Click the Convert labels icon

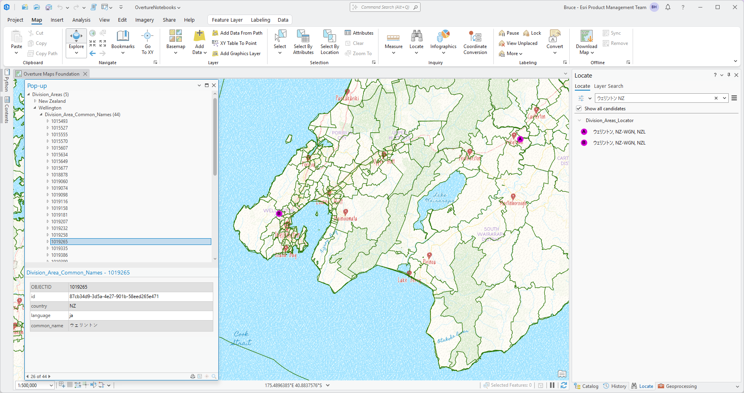coord(555,36)
